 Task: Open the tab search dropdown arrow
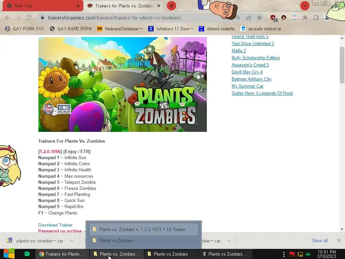(305, 6)
